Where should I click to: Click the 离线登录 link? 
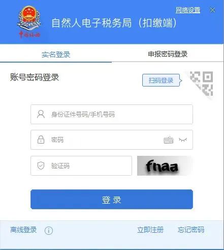pyautogui.click(x=23, y=230)
